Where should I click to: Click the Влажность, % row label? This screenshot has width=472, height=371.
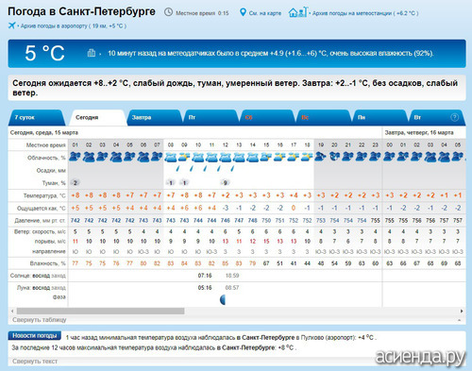[x=48, y=263]
